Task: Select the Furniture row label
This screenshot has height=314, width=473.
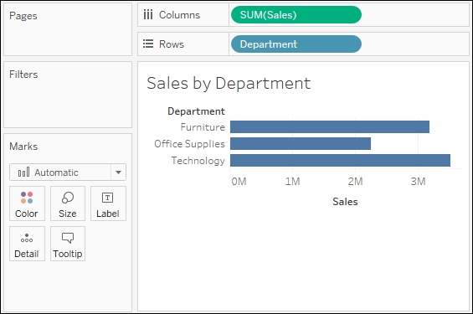Action: pyautogui.click(x=203, y=127)
